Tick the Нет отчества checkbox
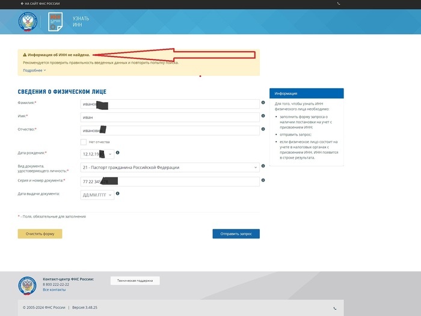Screen dimensions: 421x316 coord(84,142)
